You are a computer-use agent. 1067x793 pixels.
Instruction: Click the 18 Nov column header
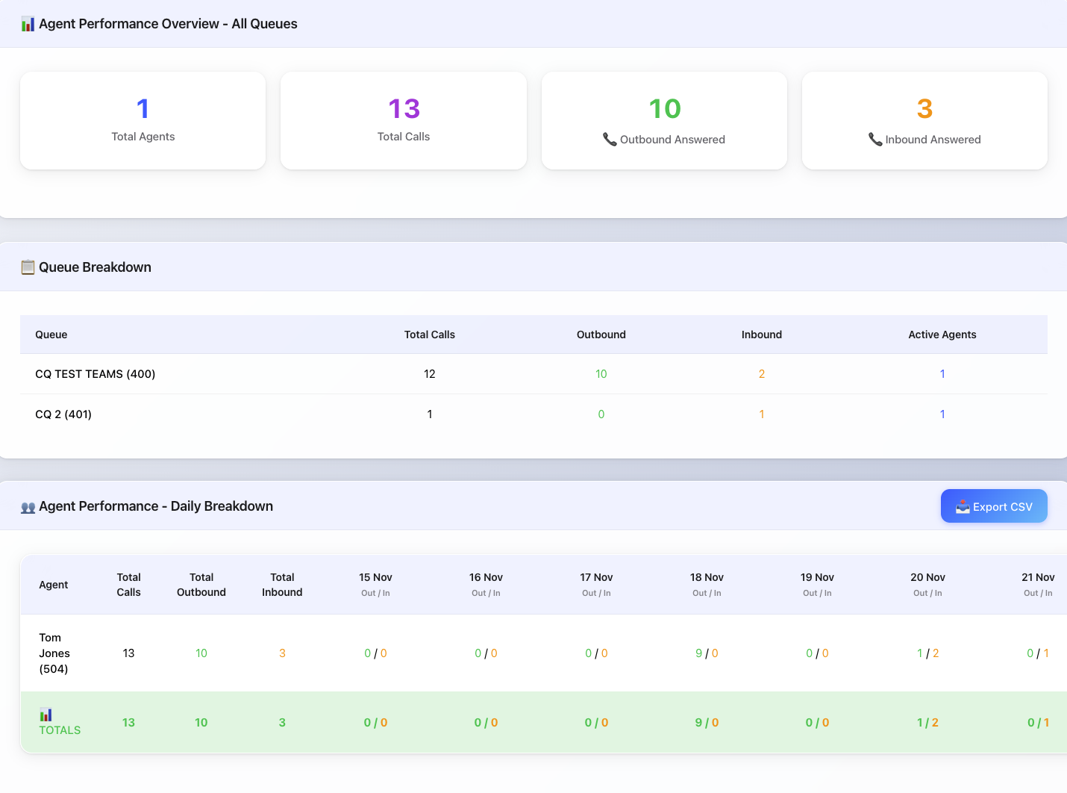707,584
